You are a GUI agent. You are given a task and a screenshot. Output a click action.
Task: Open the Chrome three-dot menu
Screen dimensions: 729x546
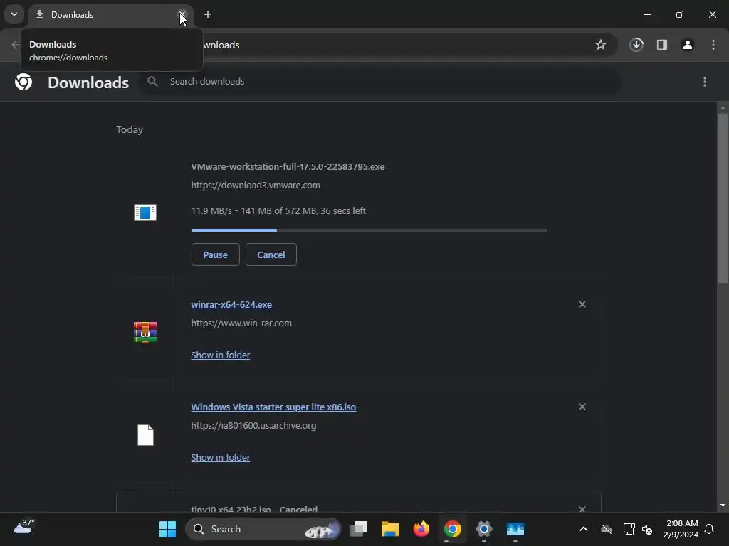pos(713,45)
